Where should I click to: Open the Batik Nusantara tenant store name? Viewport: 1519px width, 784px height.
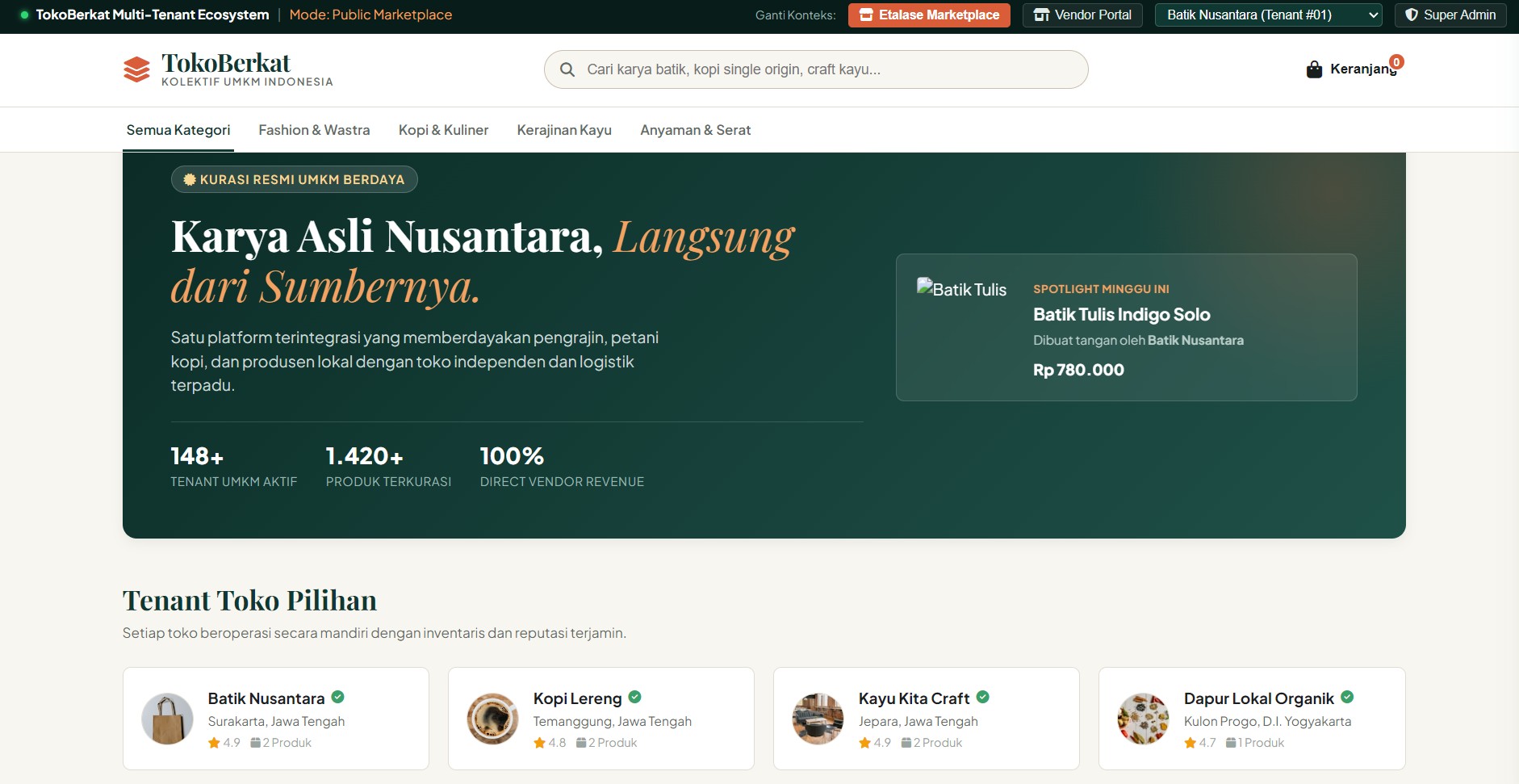coord(266,698)
